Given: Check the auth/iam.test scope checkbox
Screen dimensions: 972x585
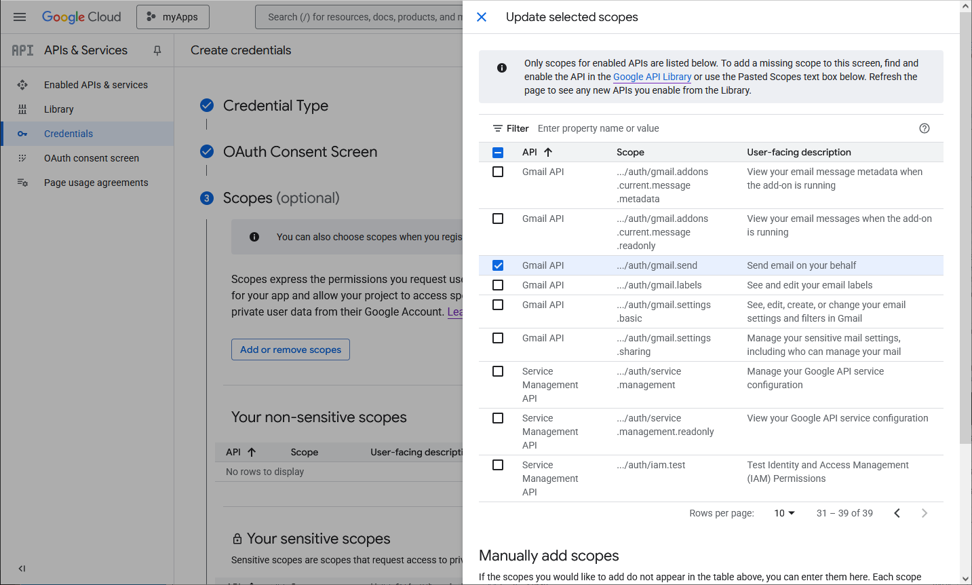Looking at the screenshot, I should (x=498, y=465).
